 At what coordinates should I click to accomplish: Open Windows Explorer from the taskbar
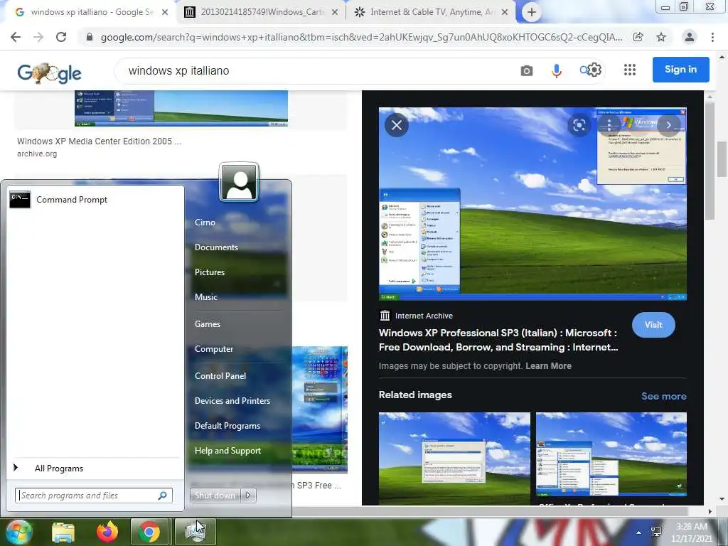point(63,532)
